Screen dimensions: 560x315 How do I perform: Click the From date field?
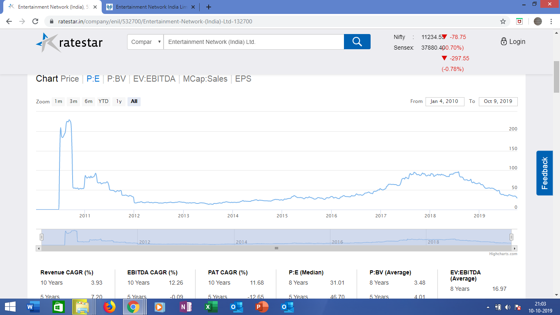click(x=444, y=101)
